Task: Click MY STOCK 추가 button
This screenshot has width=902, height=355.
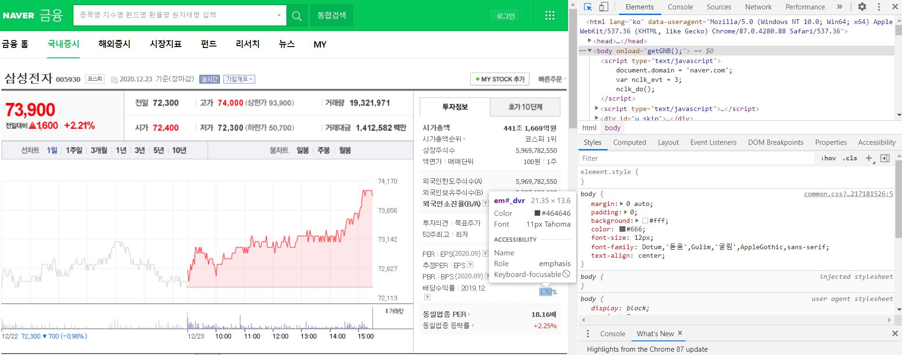Action: pyautogui.click(x=500, y=79)
